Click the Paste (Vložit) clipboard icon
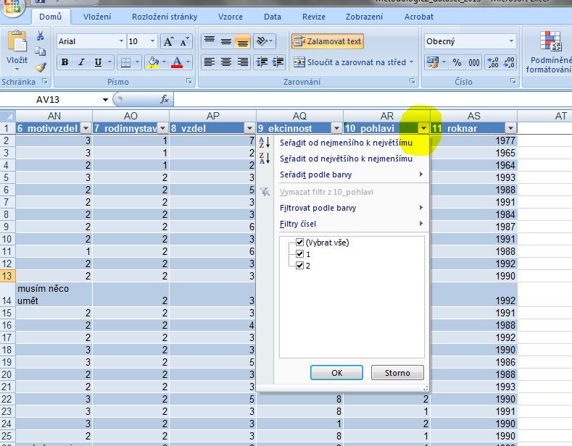 (x=17, y=41)
